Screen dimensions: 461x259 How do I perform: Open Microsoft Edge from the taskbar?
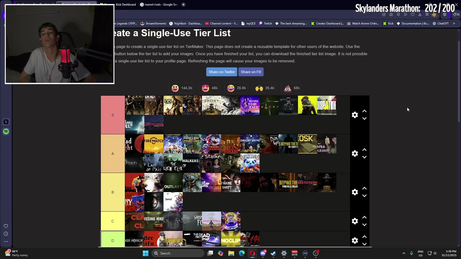[242, 253]
